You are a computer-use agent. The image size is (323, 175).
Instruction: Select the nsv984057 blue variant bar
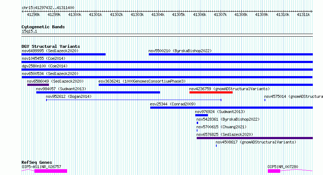(x=98, y=92)
